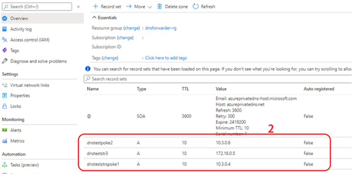Click the Overview icon in the sidebar
The height and width of the screenshot is (174, 354).
[x=4, y=18]
